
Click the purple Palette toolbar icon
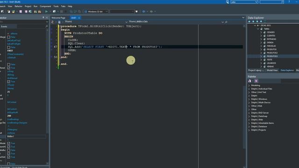[x=256, y=81]
